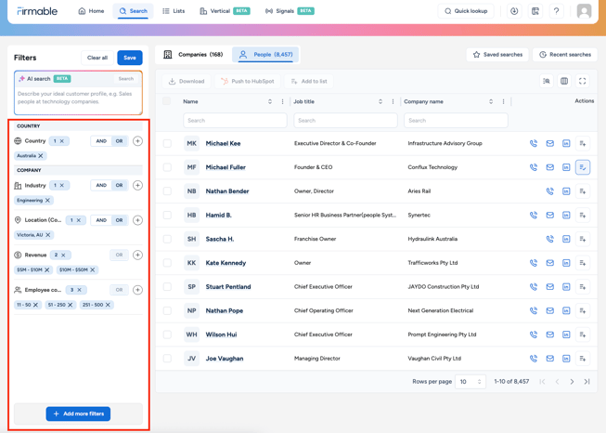Set Industry filter logic to OR

120,185
